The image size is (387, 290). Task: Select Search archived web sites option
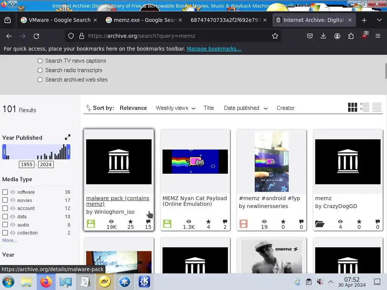(40, 80)
